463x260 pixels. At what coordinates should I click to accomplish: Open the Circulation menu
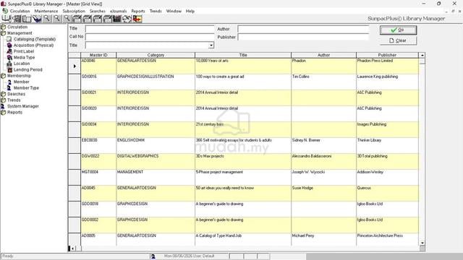20,11
